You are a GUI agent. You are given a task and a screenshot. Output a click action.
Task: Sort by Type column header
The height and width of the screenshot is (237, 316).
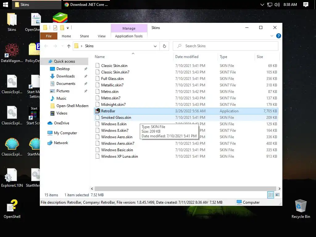236,57
